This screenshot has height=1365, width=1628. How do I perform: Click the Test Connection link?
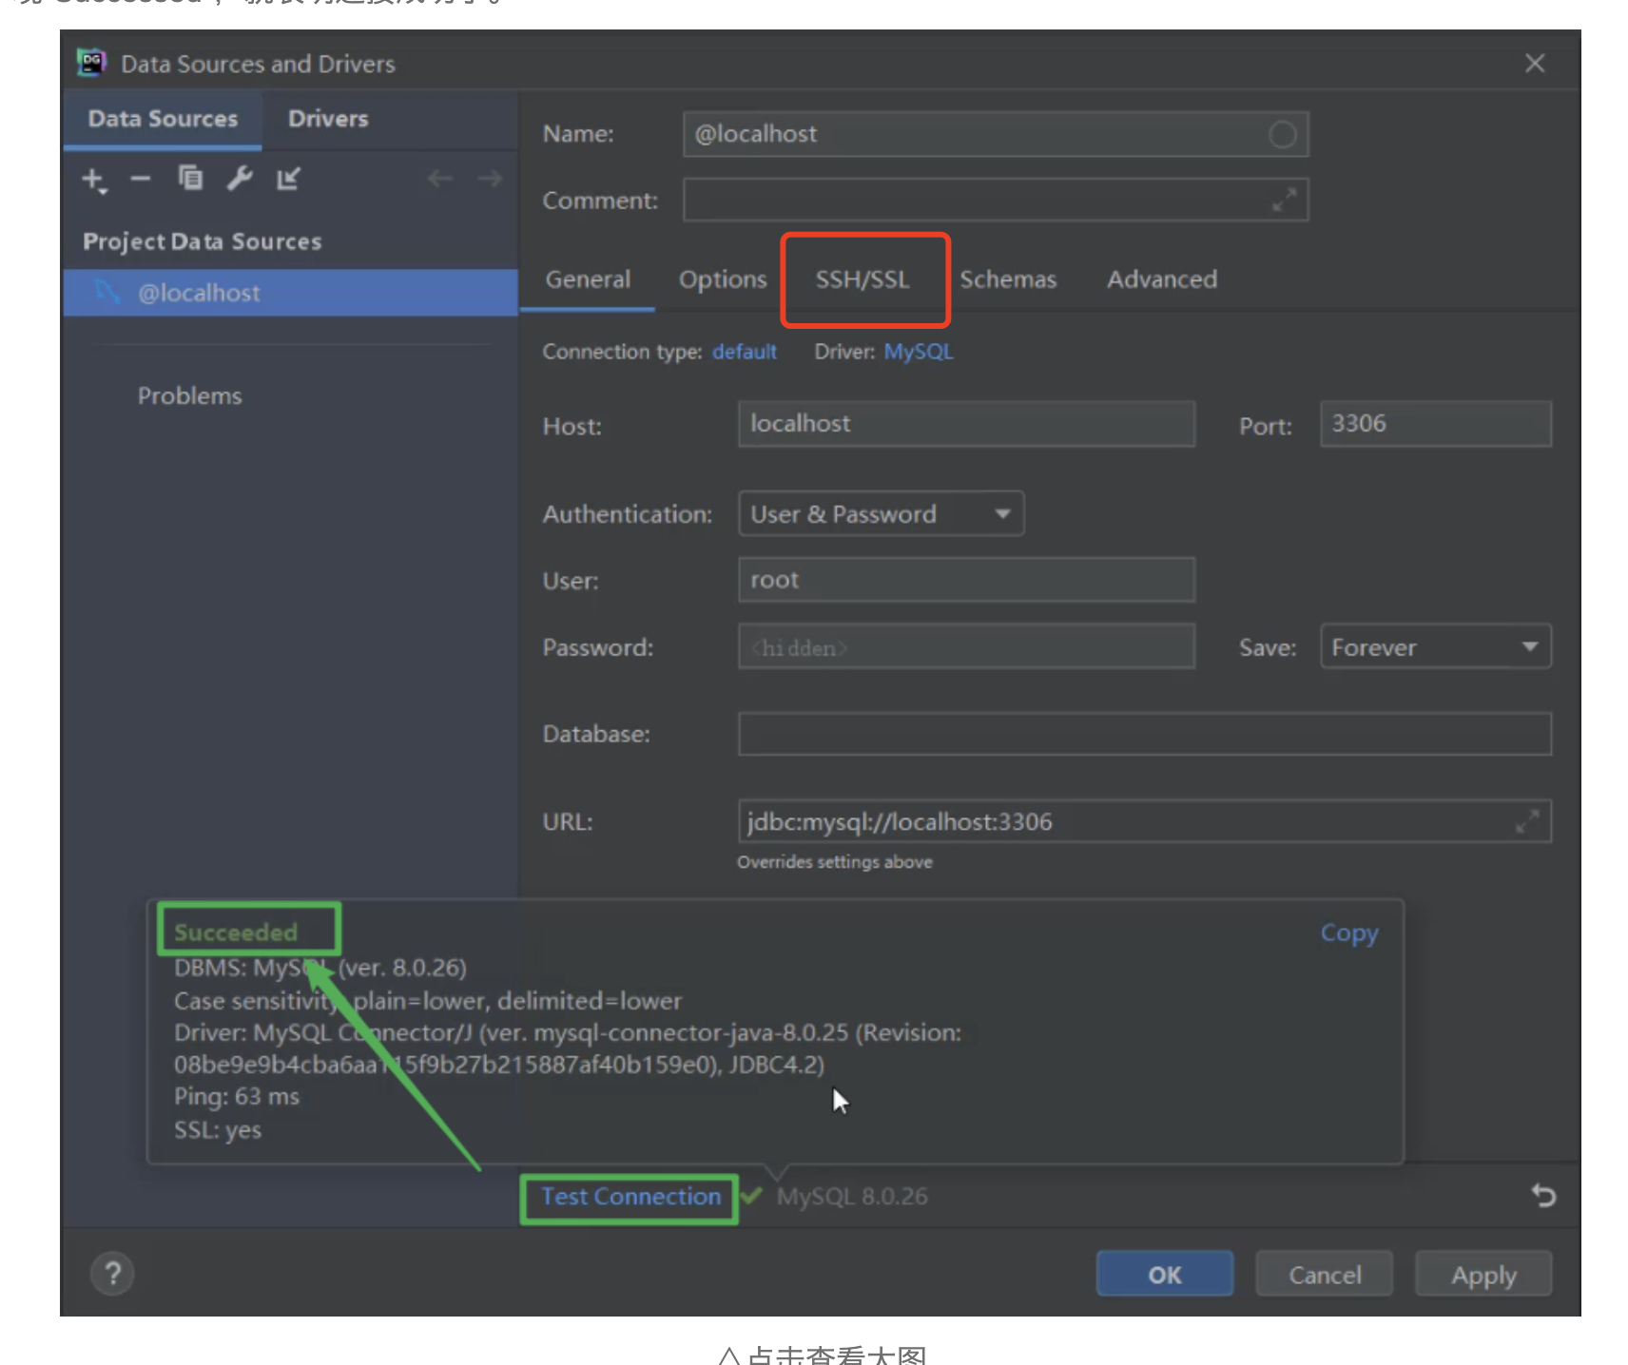630,1197
